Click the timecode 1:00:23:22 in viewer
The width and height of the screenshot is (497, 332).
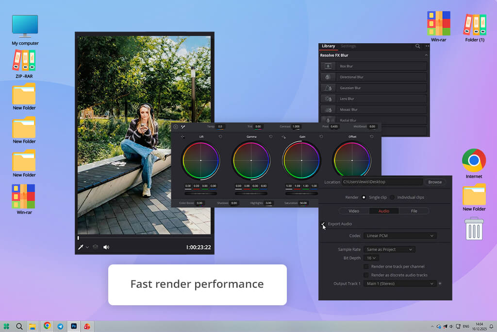[199, 247]
